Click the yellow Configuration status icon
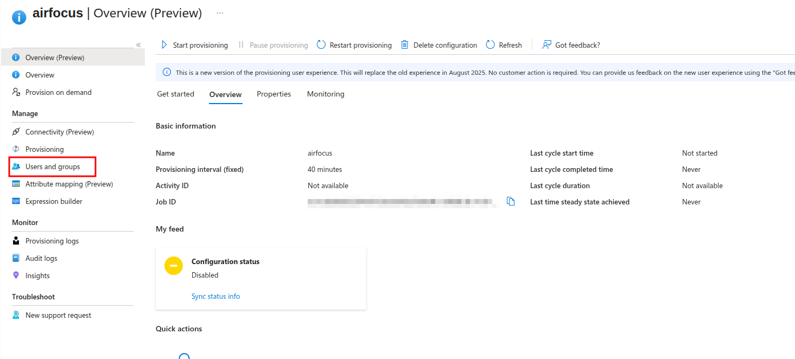 pyautogui.click(x=174, y=266)
